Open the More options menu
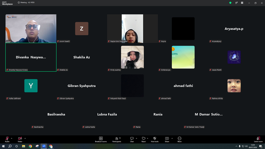Viewport: 265px width, 149px height. tap(179, 139)
